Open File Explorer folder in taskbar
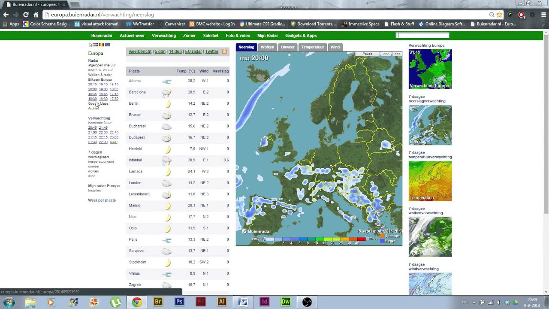Image resolution: width=549 pixels, height=309 pixels. pos(30,302)
